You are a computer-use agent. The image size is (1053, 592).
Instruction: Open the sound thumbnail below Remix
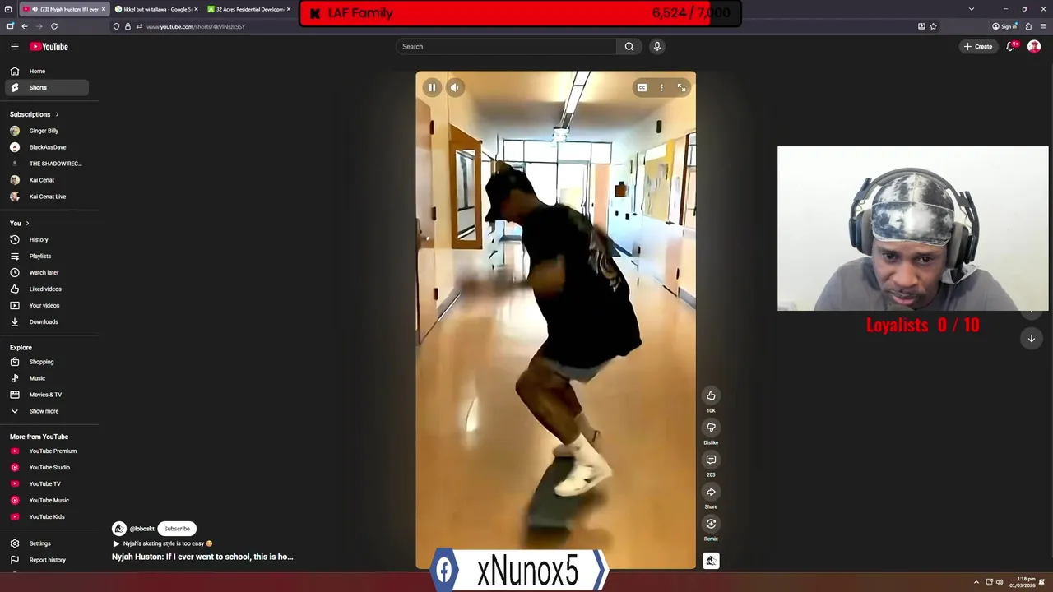[711, 561]
